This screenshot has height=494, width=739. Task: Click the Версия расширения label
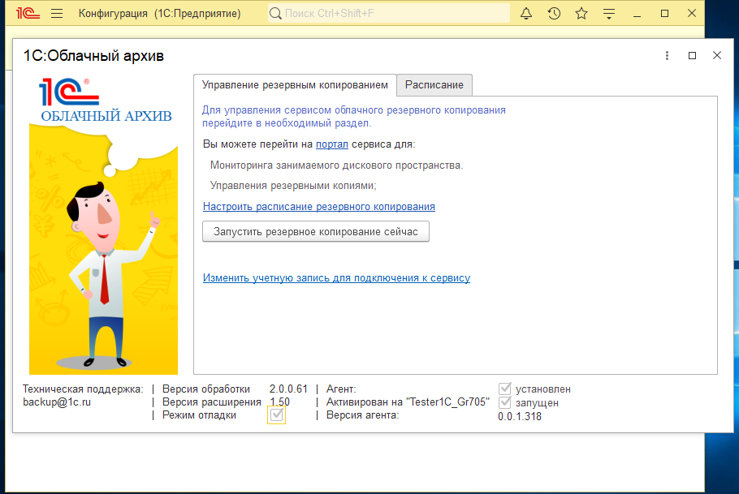[212, 402]
